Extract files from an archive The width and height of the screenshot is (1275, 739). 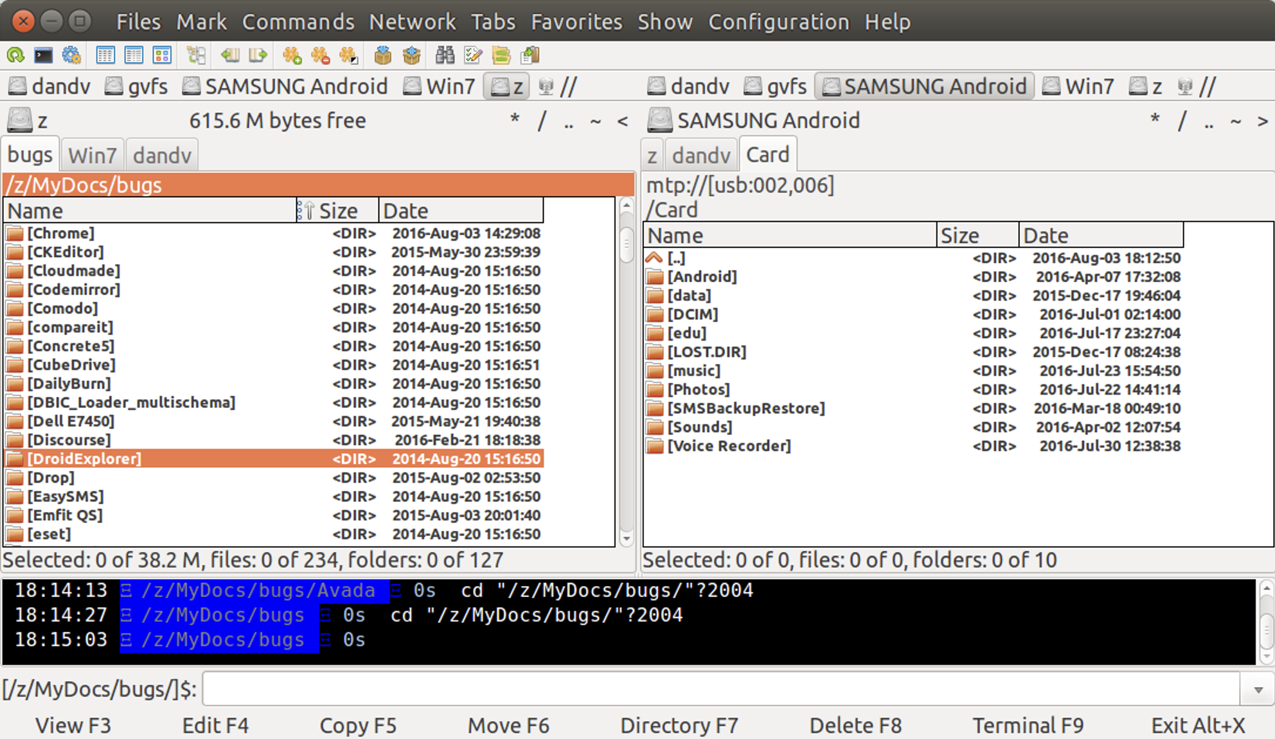coord(411,55)
